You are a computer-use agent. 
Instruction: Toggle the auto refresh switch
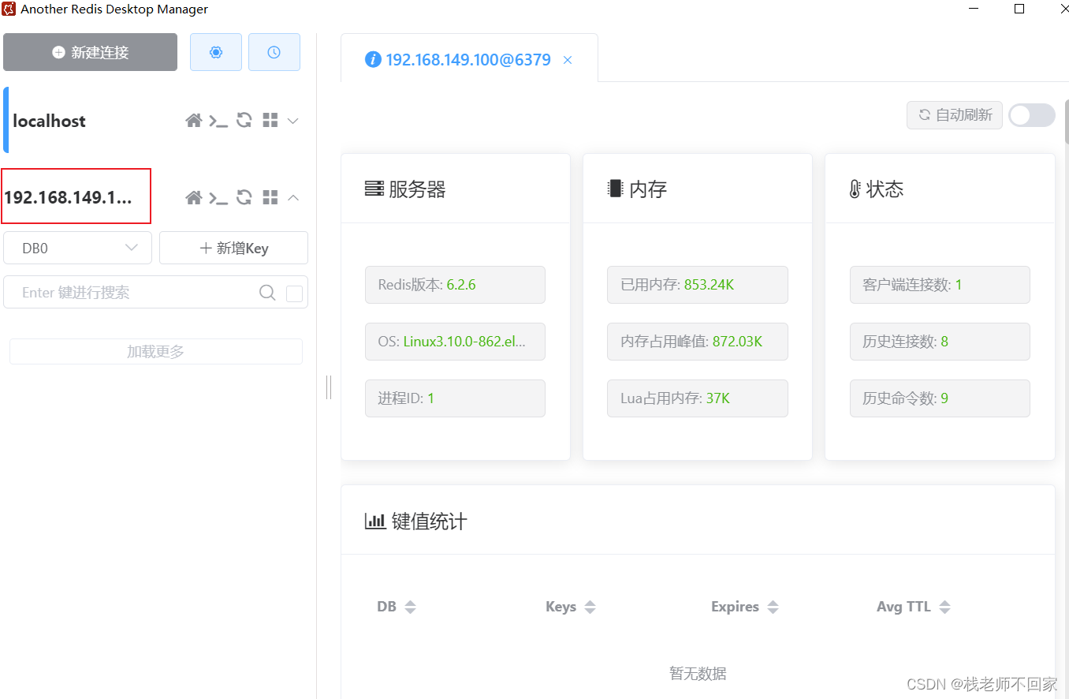click(1032, 115)
